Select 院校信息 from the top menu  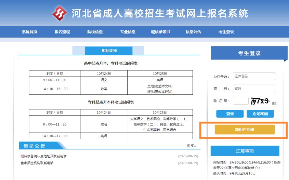95,32
